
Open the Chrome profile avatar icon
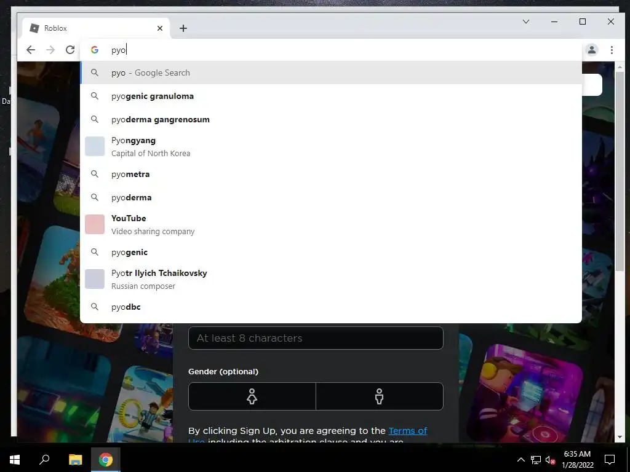point(591,50)
